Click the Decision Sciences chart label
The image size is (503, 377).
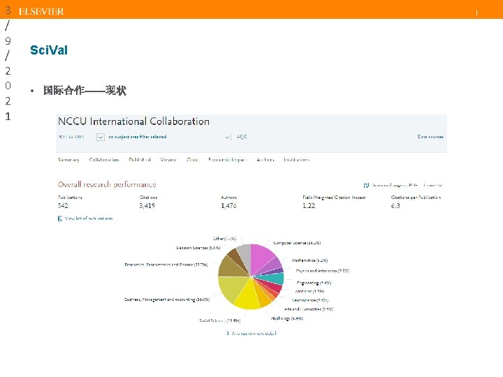coord(198,248)
